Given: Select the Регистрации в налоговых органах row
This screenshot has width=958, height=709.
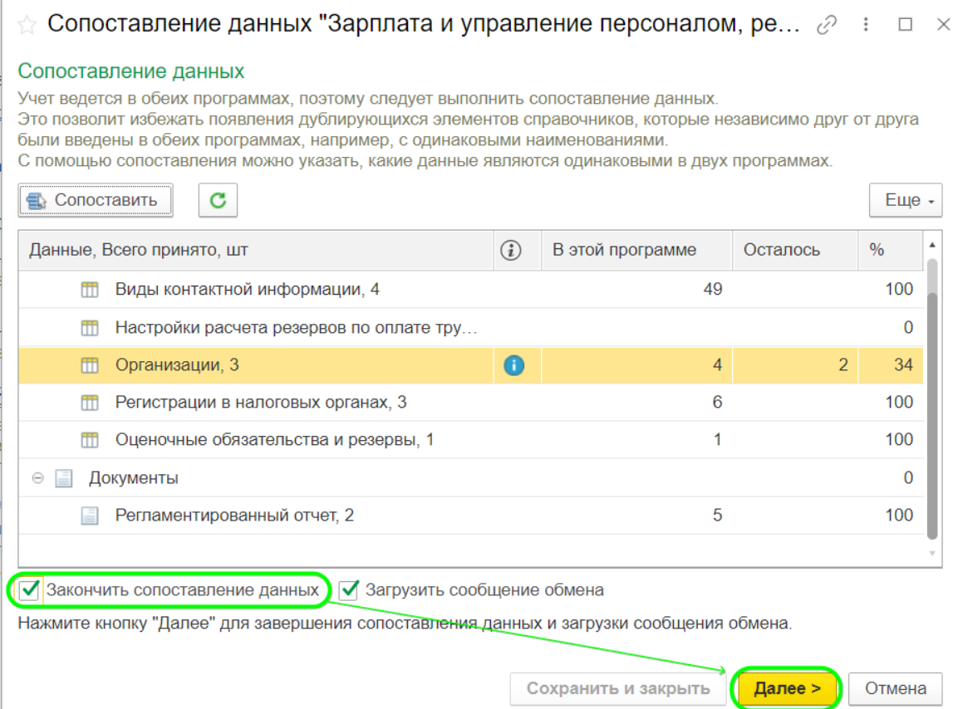Looking at the screenshot, I should pyautogui.click(x=261, y=403).
